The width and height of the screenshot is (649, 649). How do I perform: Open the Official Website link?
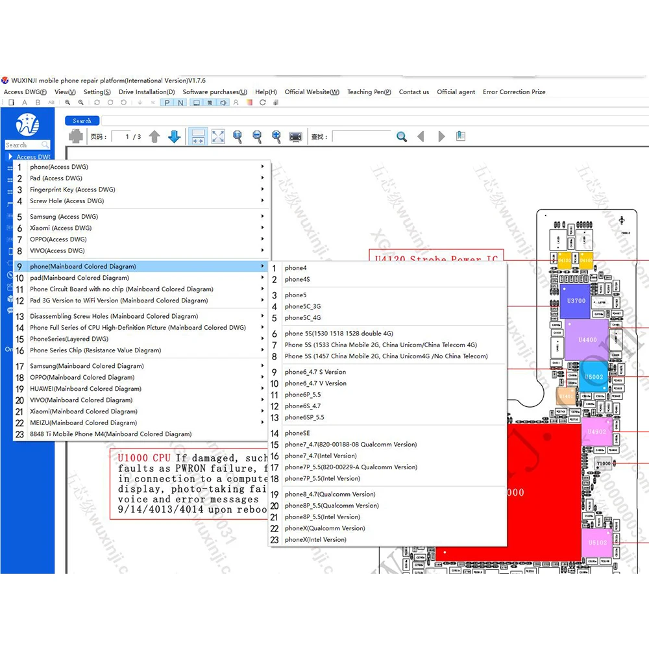coord(312,92)
